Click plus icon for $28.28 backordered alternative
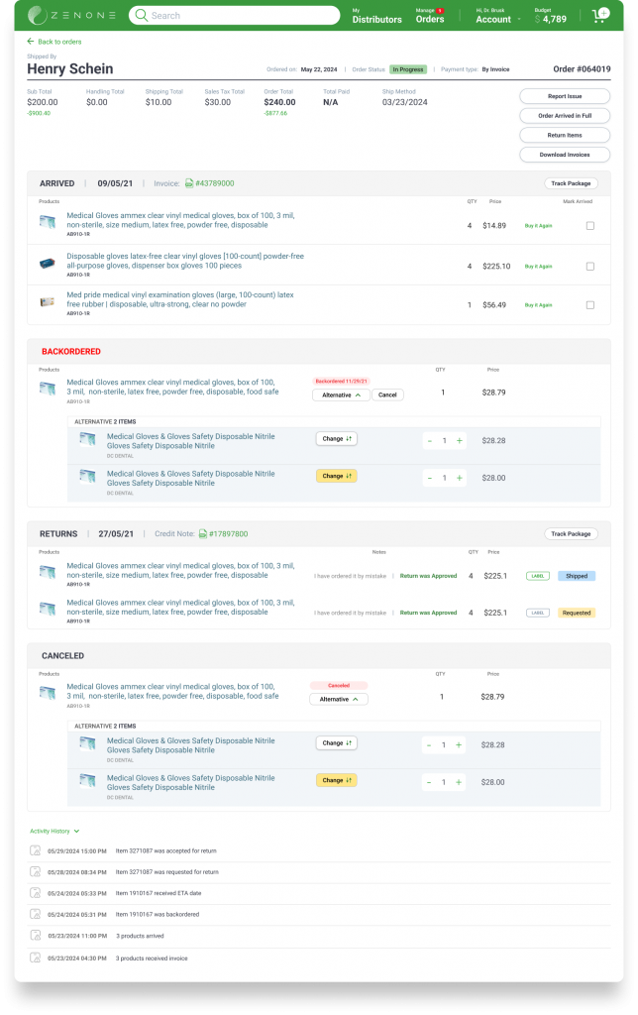Screen dimensions: 638x1015 pos(460,440)
